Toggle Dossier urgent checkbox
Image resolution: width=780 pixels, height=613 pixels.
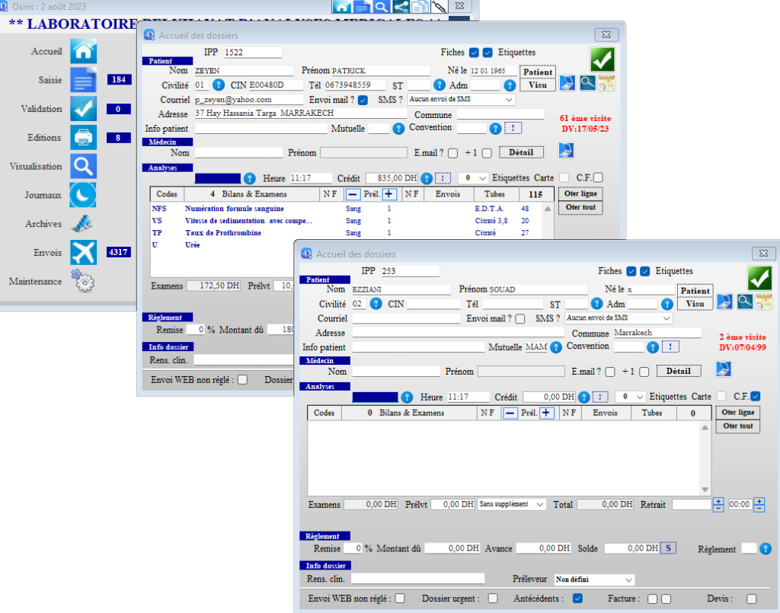pos(493,599)
